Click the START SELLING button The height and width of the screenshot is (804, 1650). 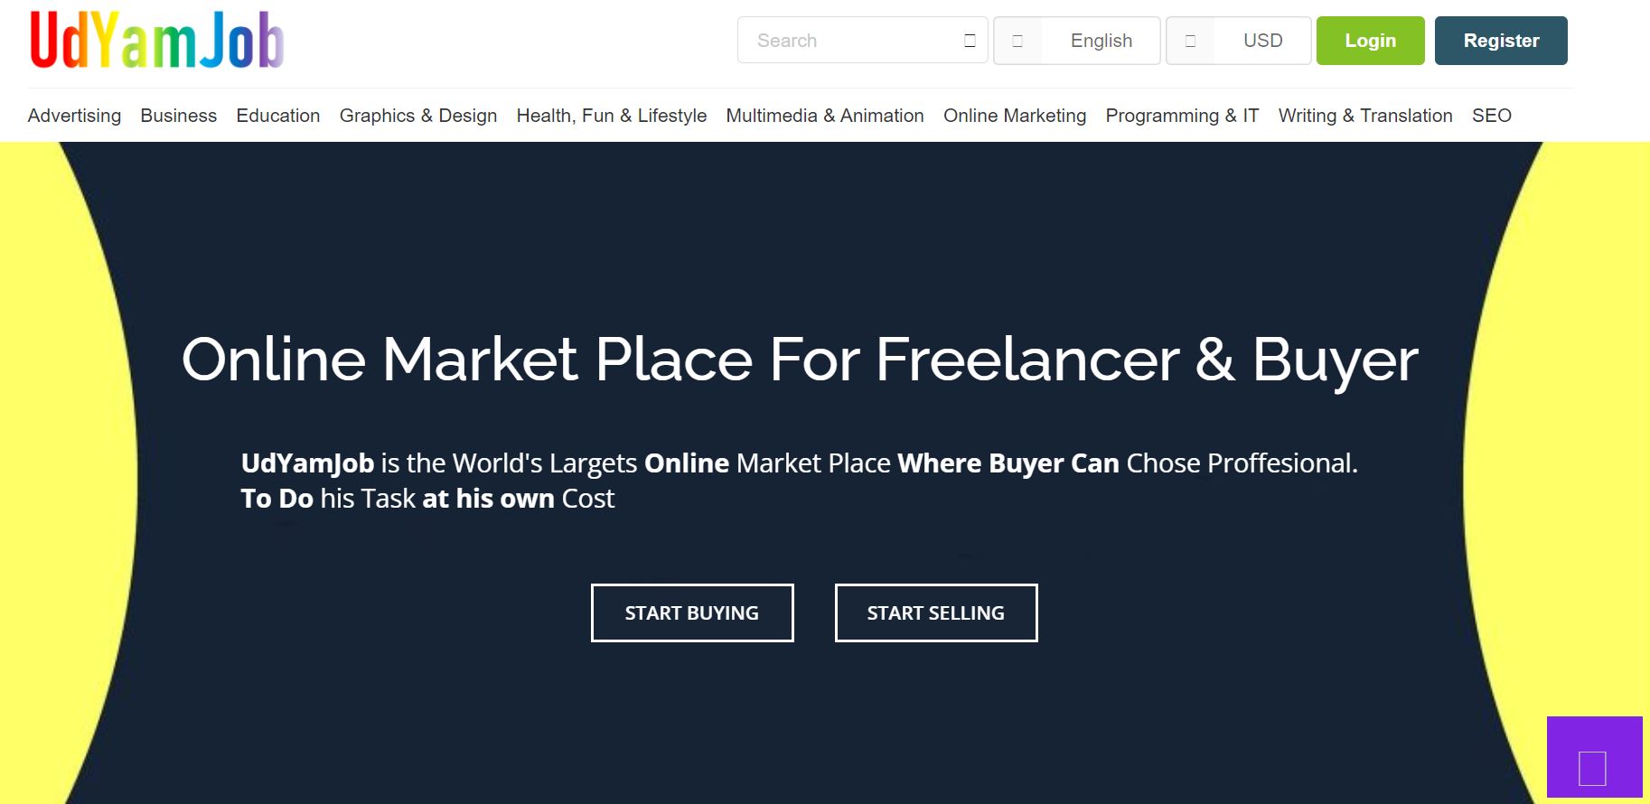936,612
